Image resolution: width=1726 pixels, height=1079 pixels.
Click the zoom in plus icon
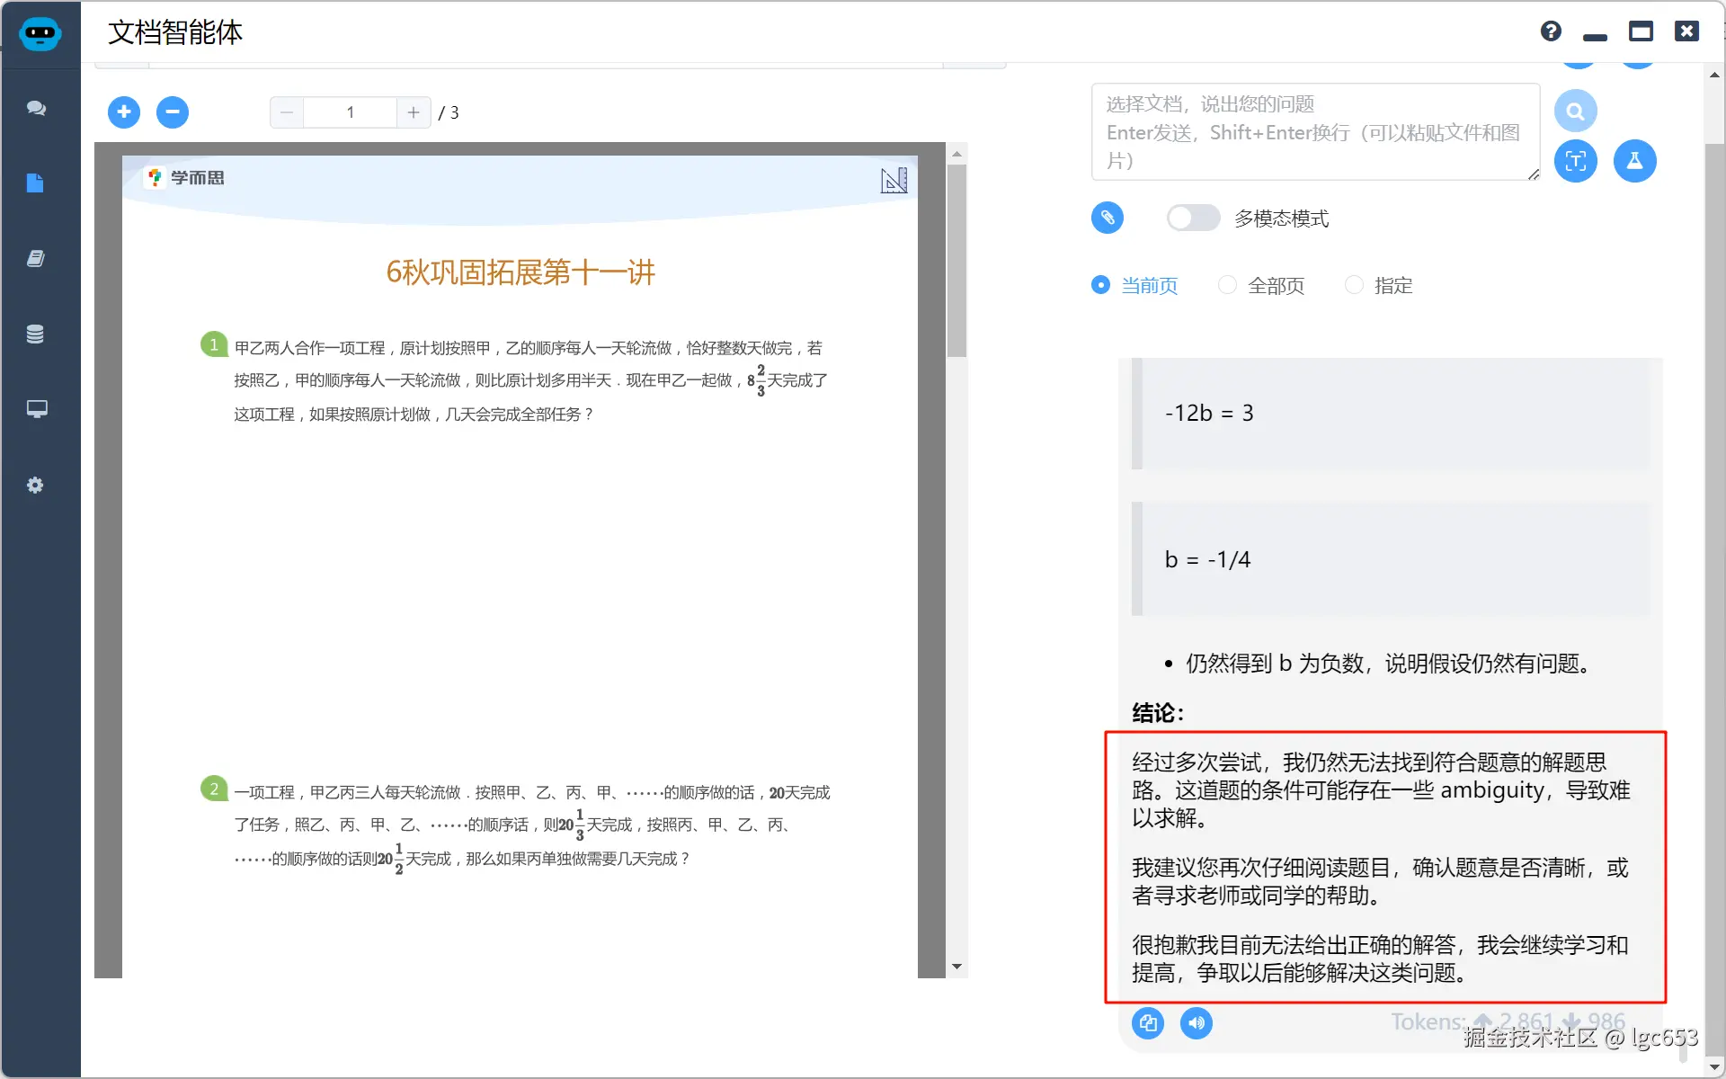(x=124, y=112)
